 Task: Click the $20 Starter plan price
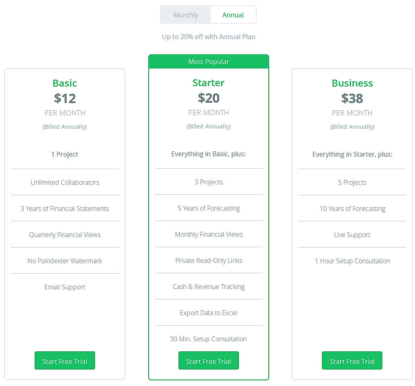pos(208,98)
